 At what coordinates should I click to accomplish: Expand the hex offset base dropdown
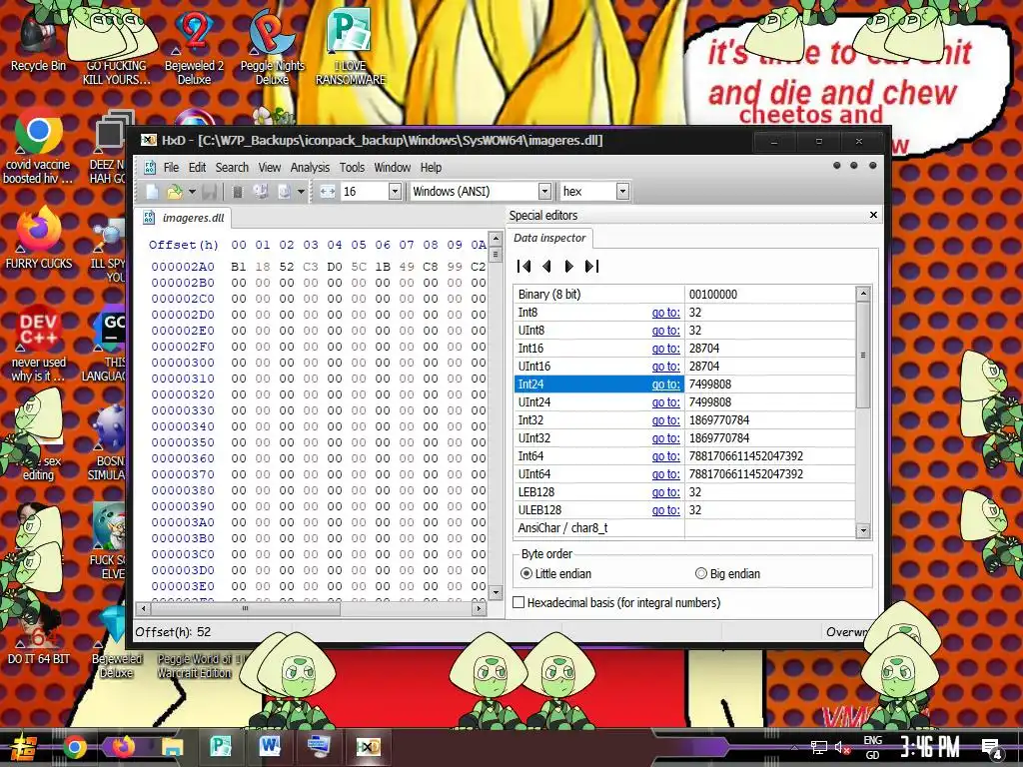tap(623, 191)
